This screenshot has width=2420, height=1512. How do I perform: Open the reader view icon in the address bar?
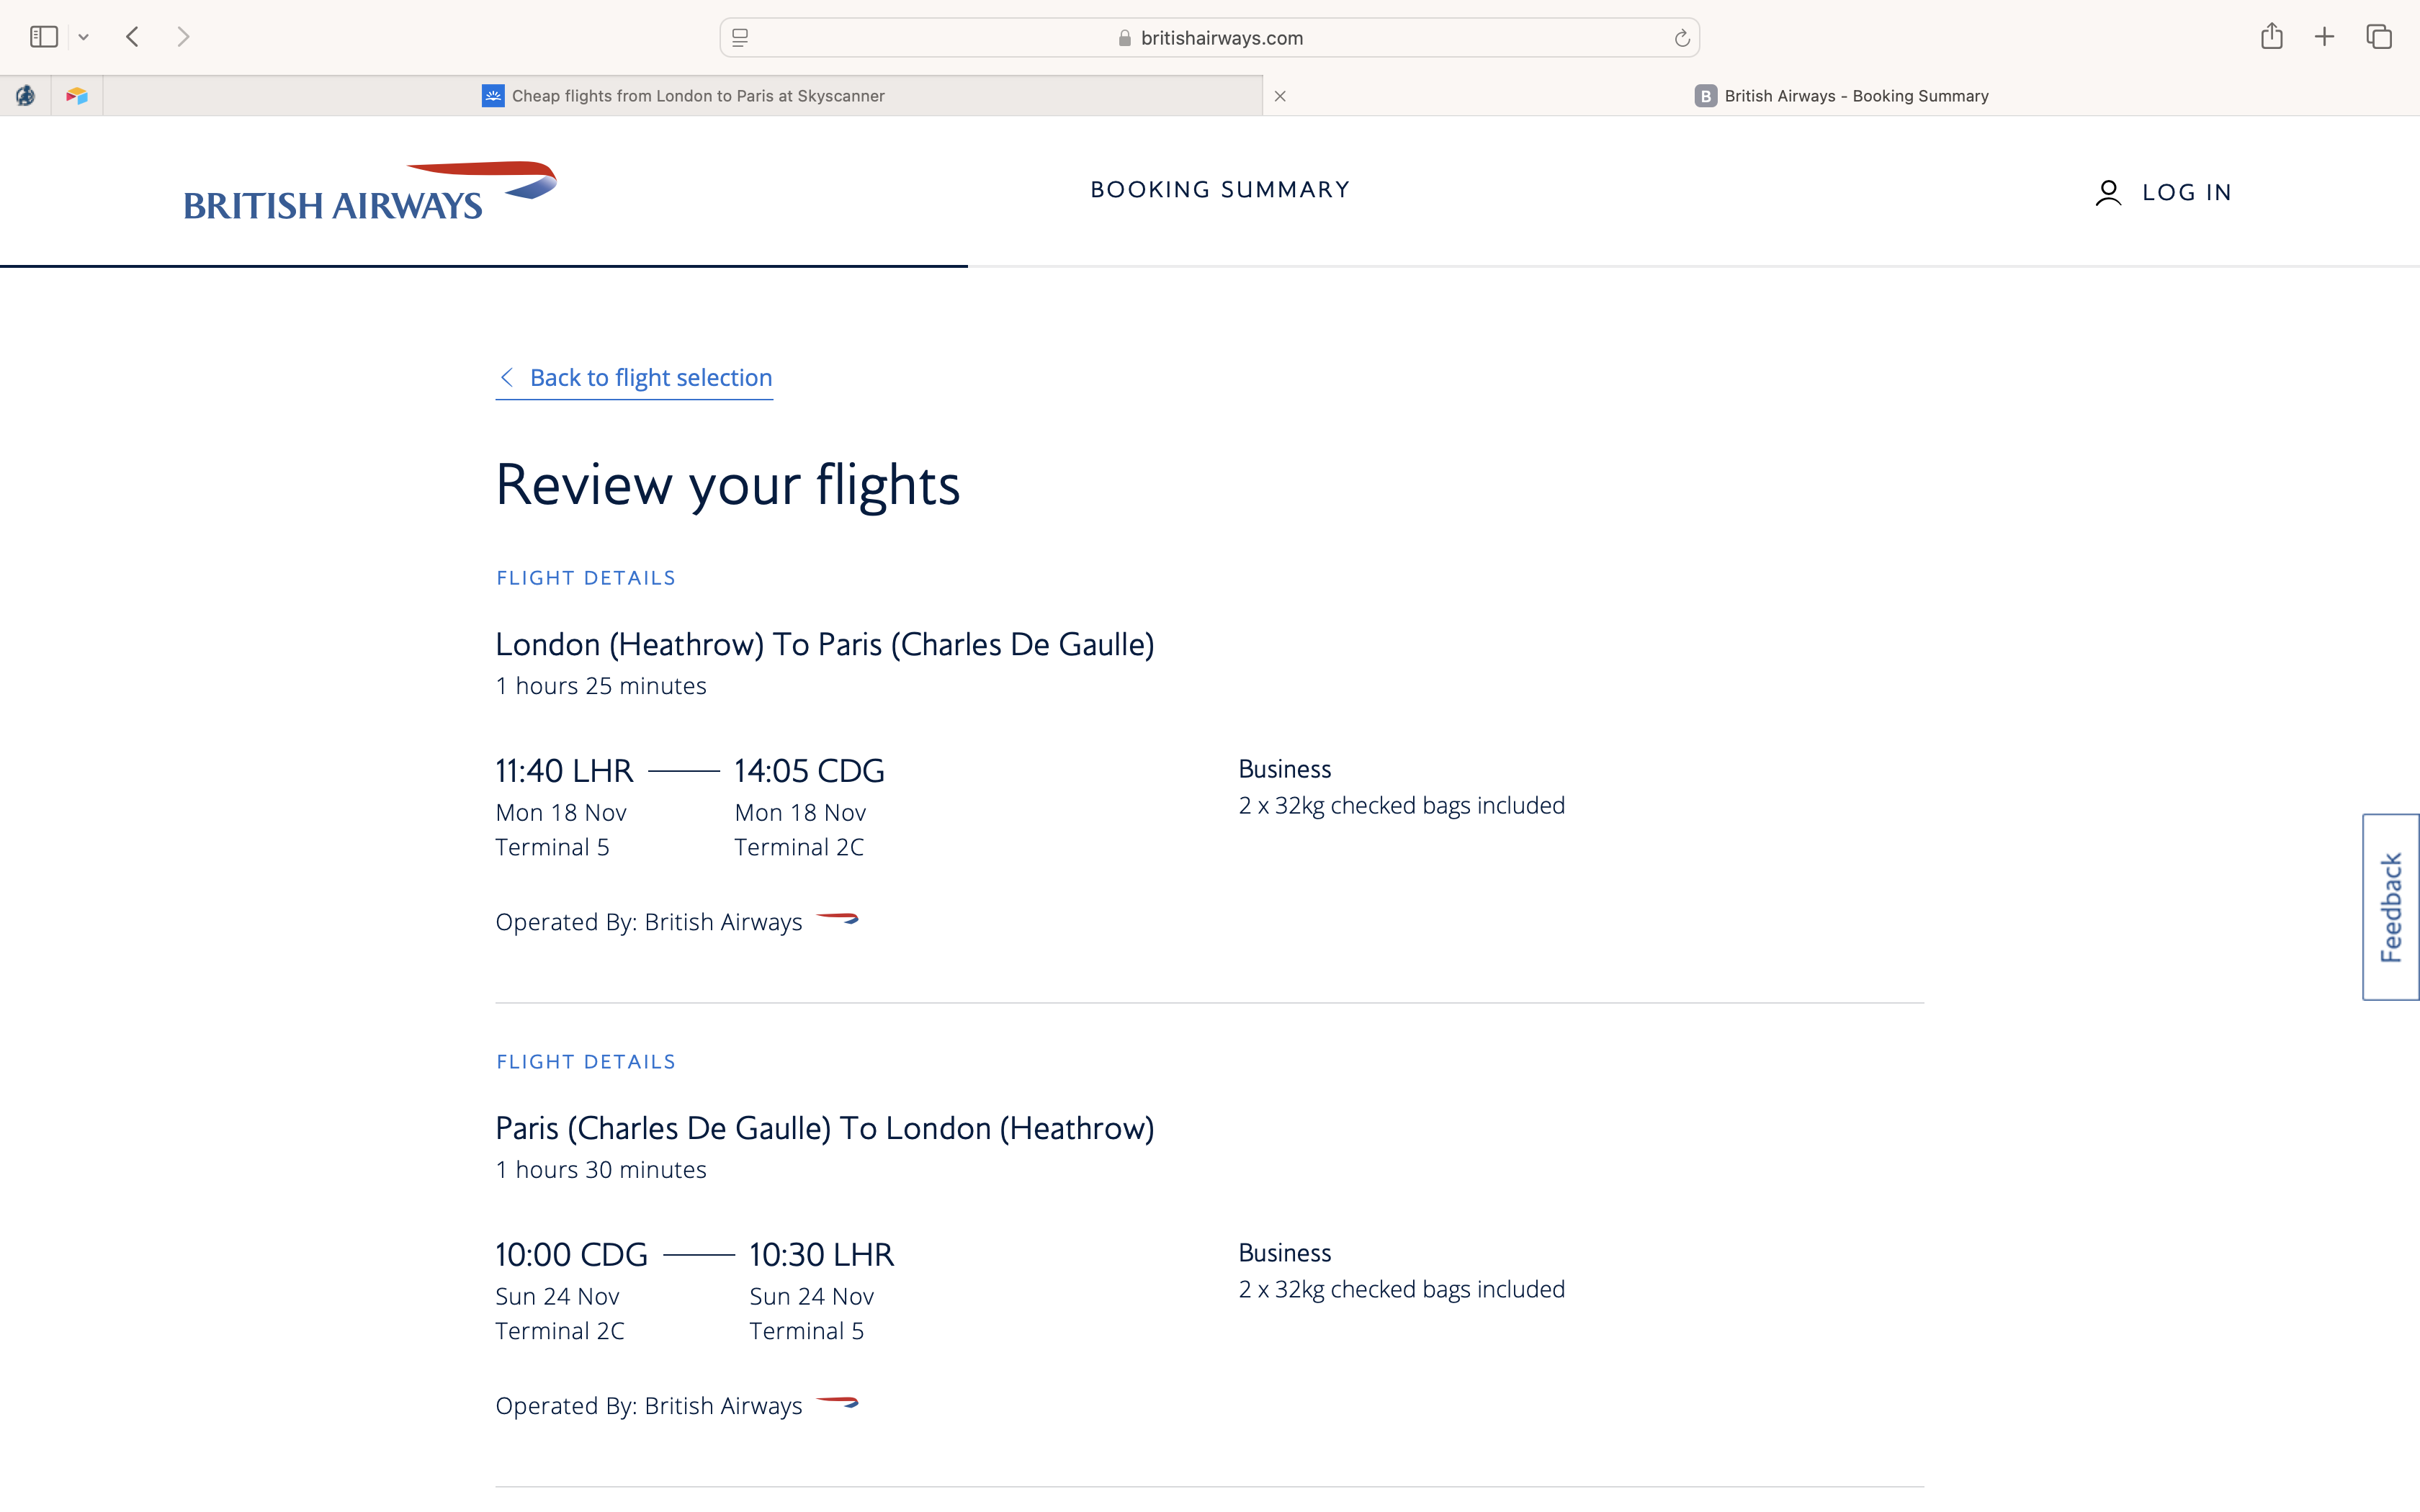click(x=740, y=38)
